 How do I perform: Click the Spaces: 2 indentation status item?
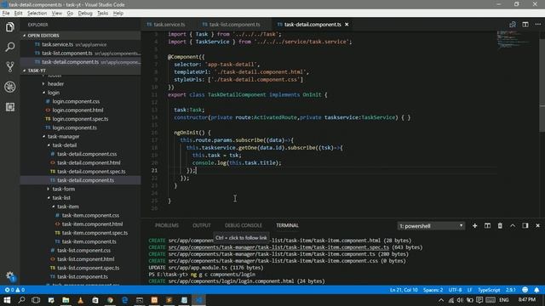tap(433, 290)
